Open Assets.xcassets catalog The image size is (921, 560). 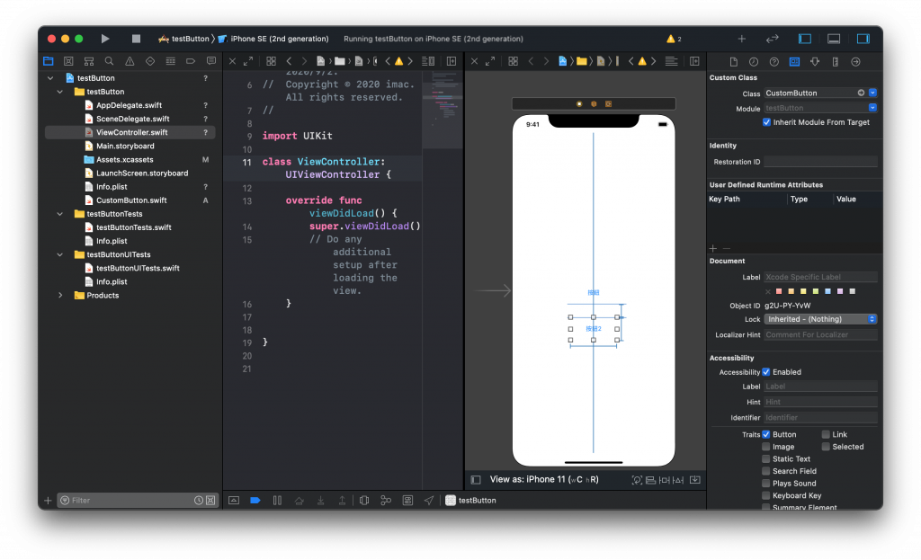coord(124,160)
